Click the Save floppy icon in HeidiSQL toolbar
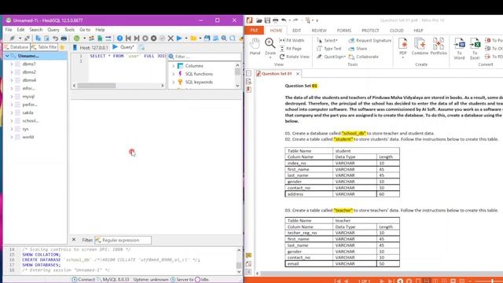 [207, 39]
